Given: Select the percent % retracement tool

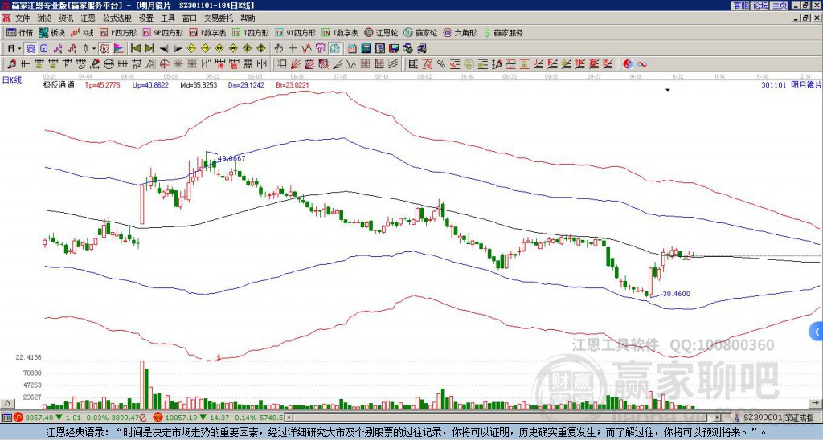Looking at the screenshot, I should tap(441, 64).
